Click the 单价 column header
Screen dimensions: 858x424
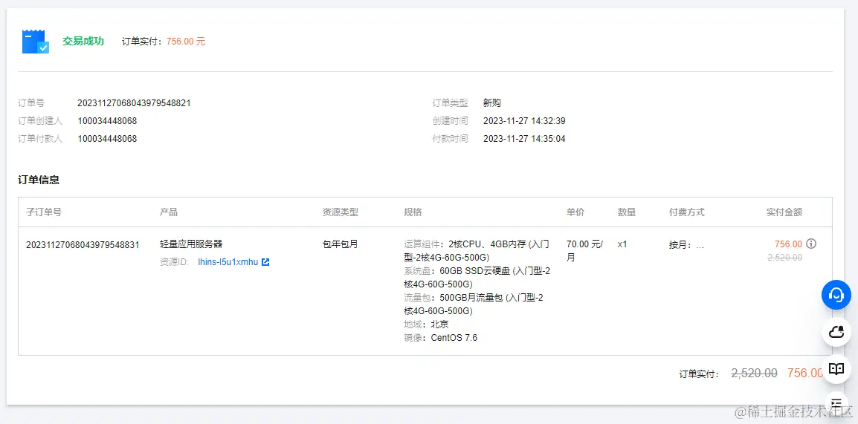coord(575,212)
